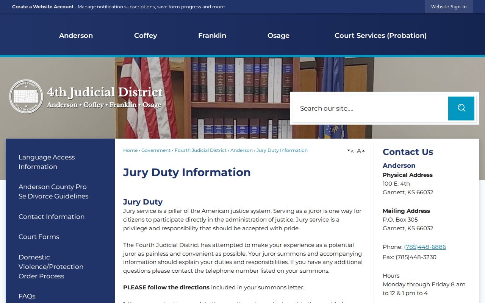
Task: Increase text size with large A icon
Action: click(361, 151)
